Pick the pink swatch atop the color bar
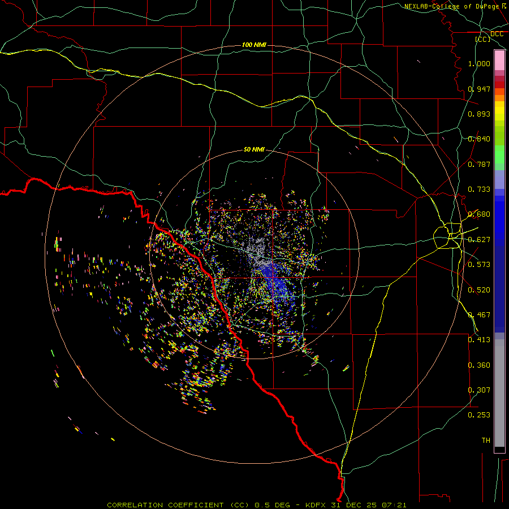The width and height of the screenshot is (509, 509). click(499, 61)
